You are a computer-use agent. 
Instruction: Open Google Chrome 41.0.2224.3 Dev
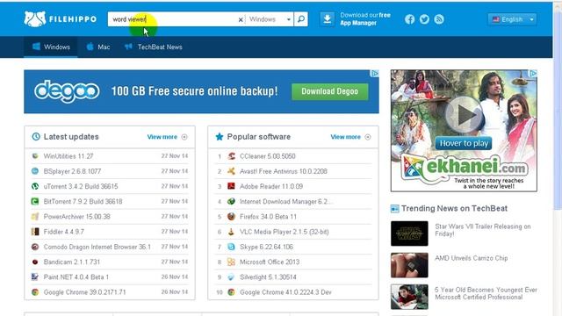(x=285, y=292)
